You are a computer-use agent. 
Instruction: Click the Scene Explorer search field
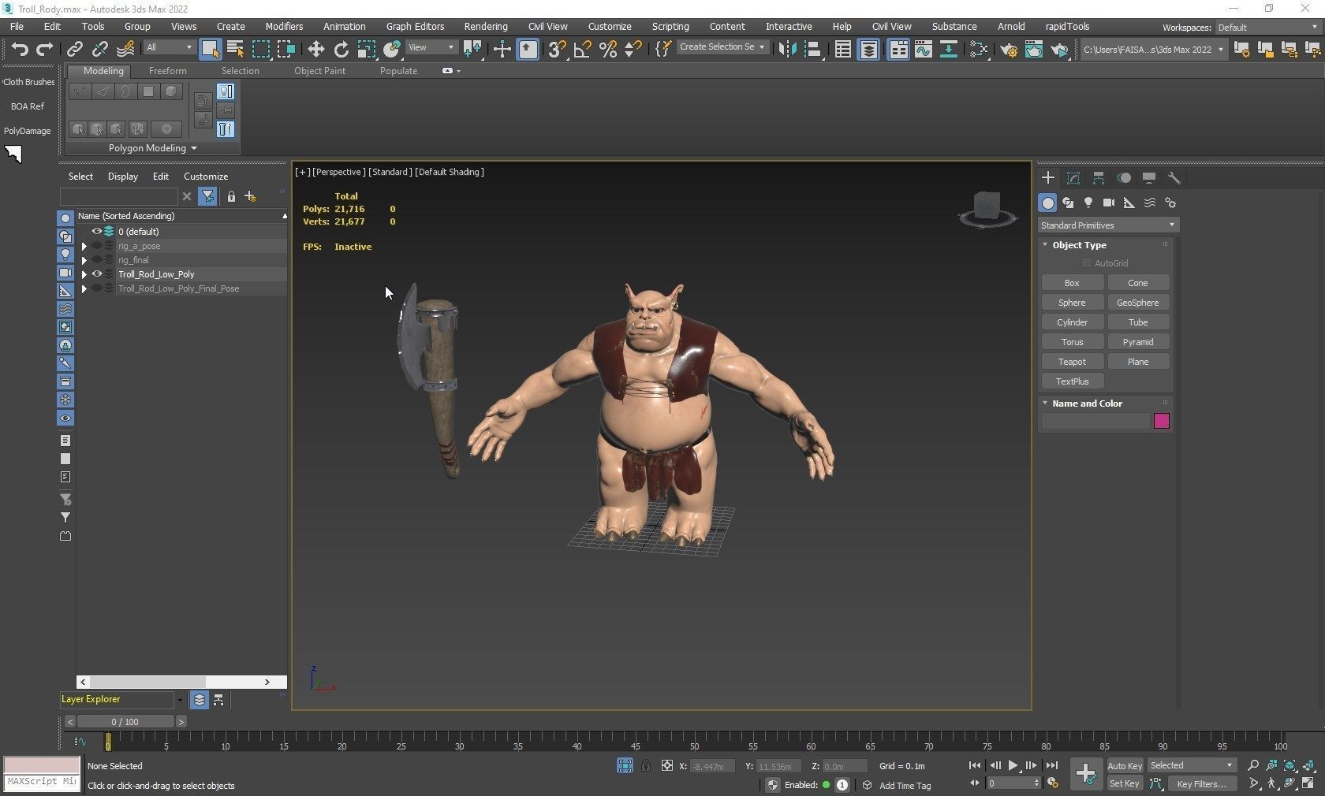click(119, 196)
